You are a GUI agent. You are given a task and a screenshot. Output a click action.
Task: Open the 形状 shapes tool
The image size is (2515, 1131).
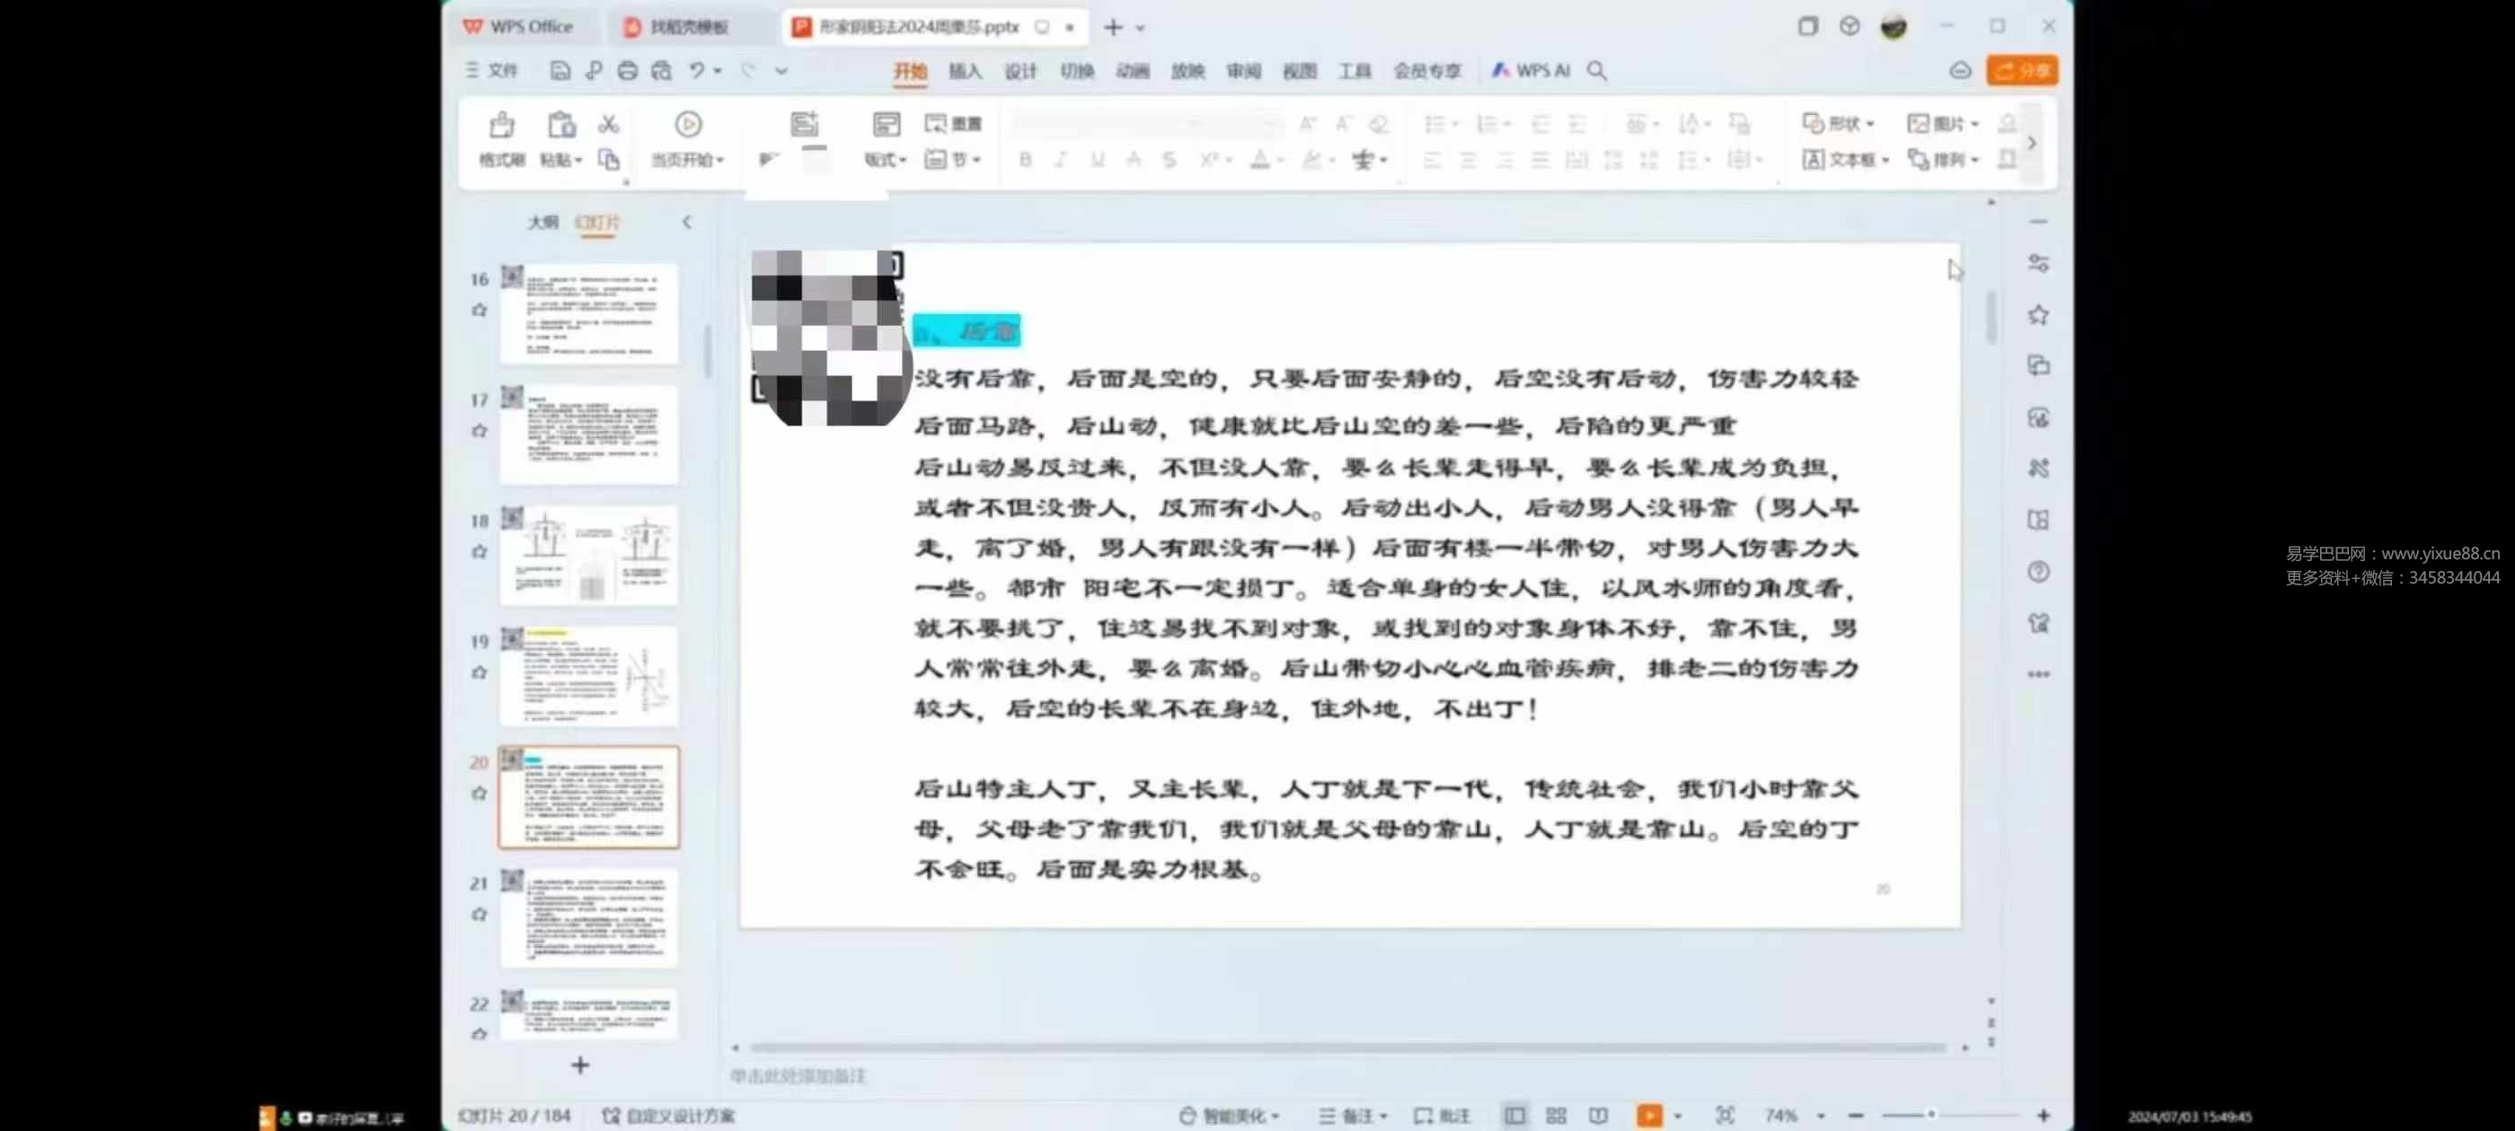pos(1841,123)
